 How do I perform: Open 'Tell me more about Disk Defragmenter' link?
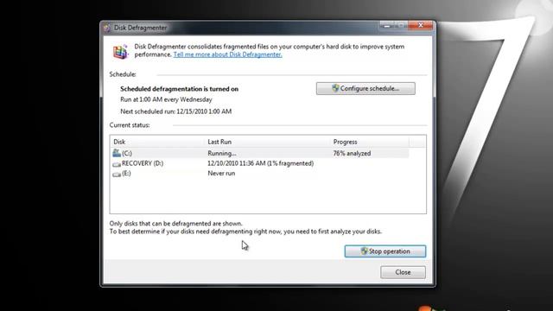(227, 54)
